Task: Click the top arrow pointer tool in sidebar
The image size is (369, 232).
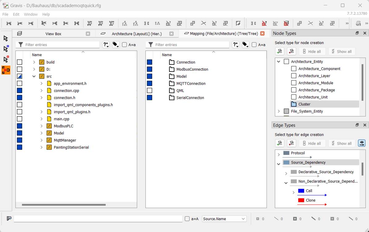Action: click(6, 38)
